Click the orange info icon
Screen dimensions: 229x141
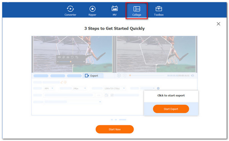pyautogui.click(x=65, y=82)
